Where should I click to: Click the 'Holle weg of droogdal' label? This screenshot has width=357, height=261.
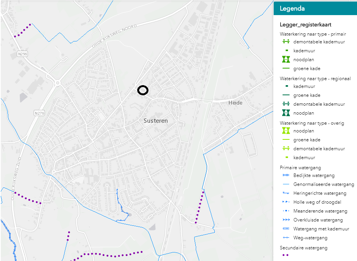[317, 202]
